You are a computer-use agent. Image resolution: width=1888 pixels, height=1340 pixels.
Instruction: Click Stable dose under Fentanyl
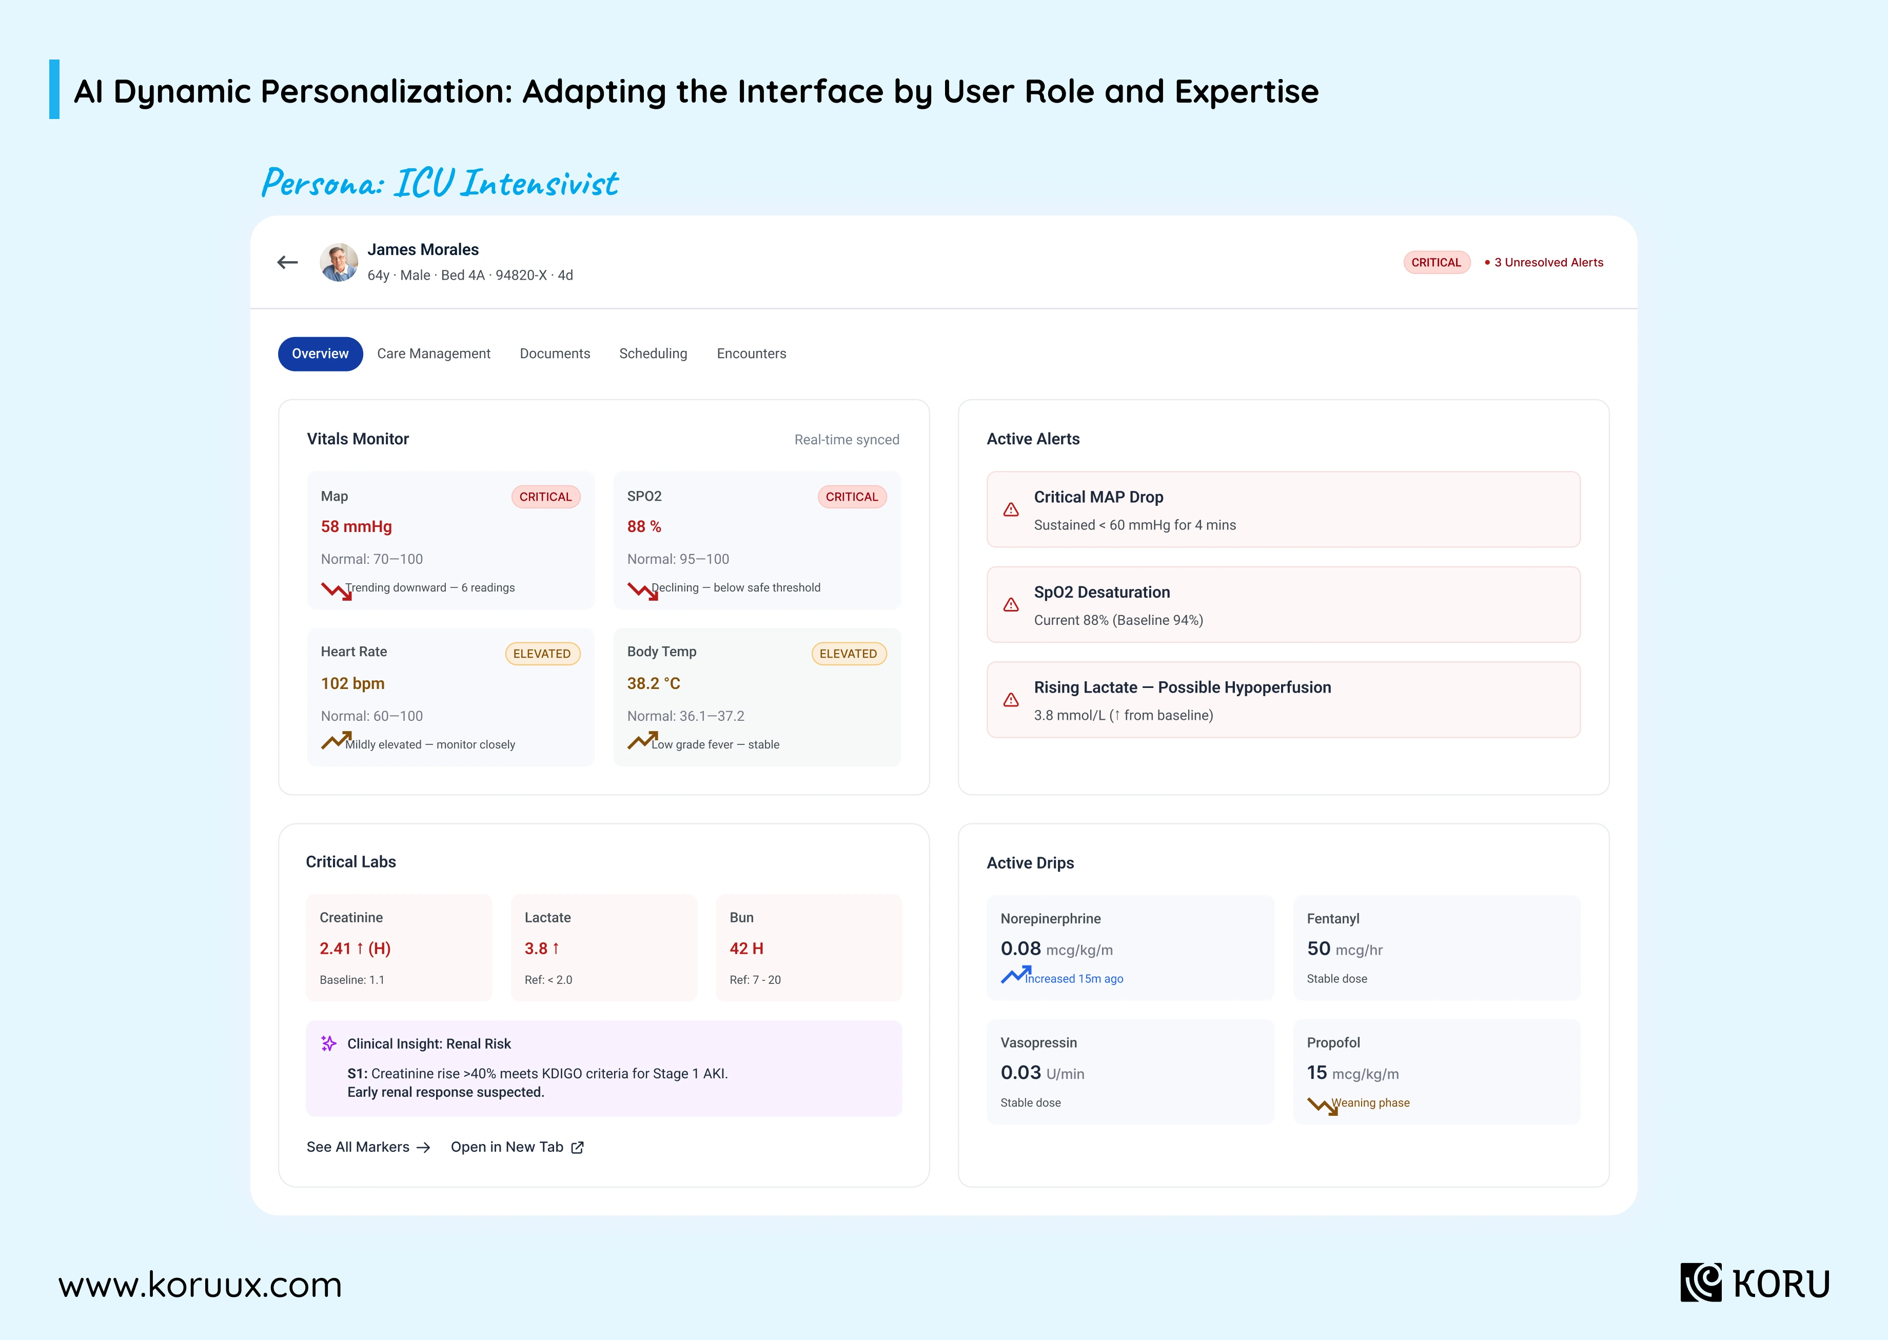[1337, 979]
